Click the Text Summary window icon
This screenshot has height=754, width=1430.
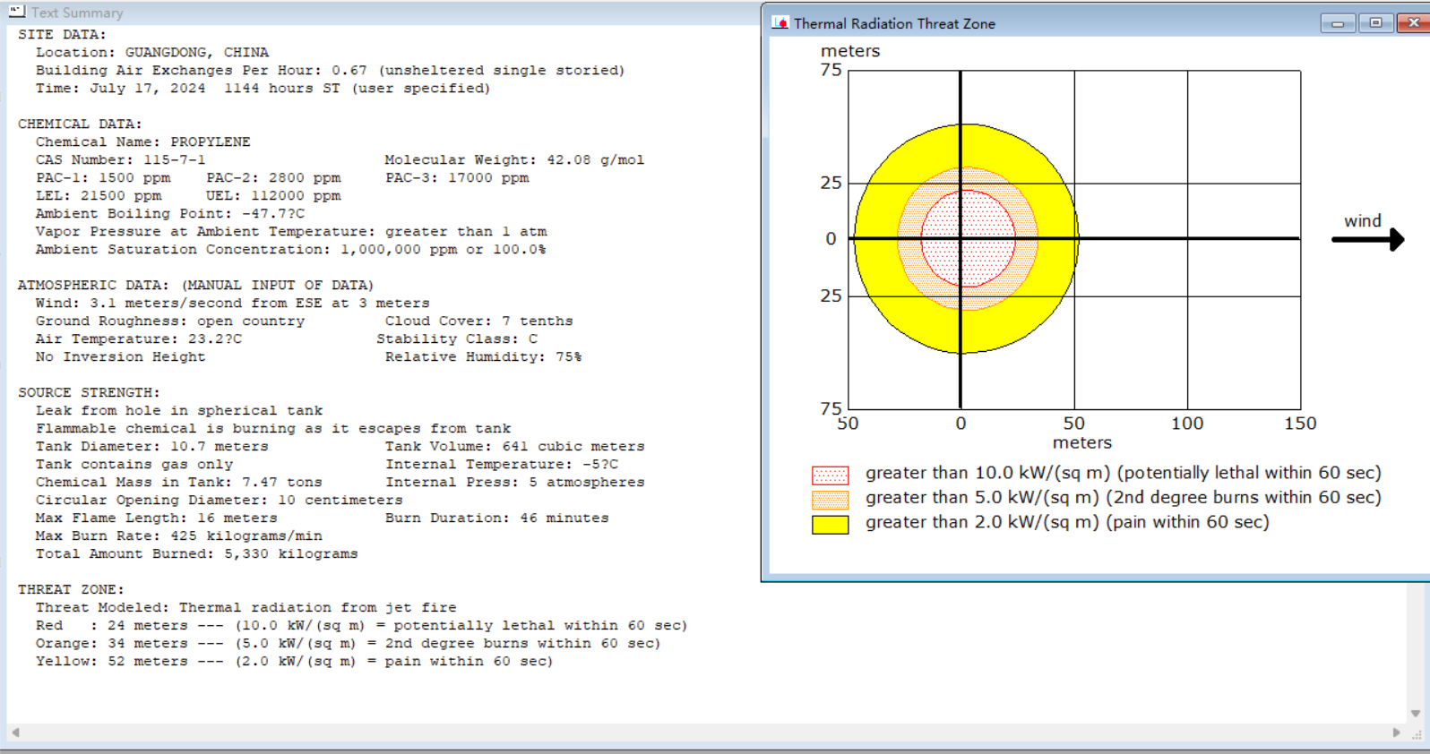click(x=17, y=12)
